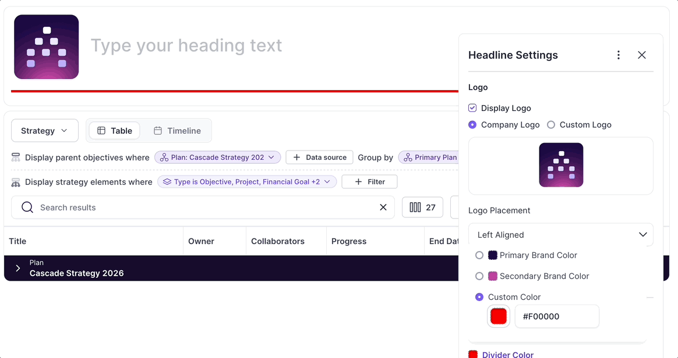678x358 pixels.
Task: Choose the Primary Brand Color option
Action: coord(479,255)
